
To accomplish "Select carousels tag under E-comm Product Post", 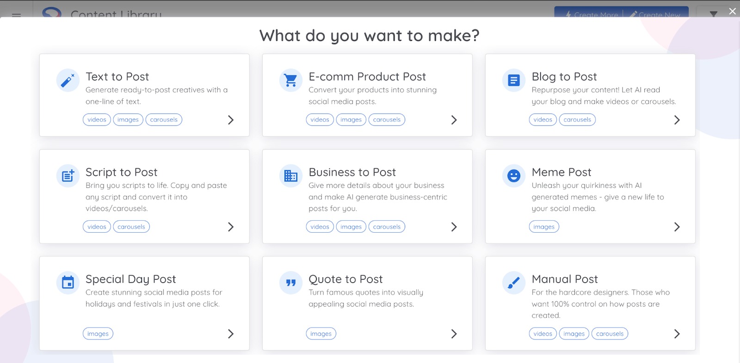I will [387, 120].
